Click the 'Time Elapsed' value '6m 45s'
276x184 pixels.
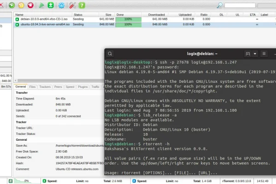[61, 98]
